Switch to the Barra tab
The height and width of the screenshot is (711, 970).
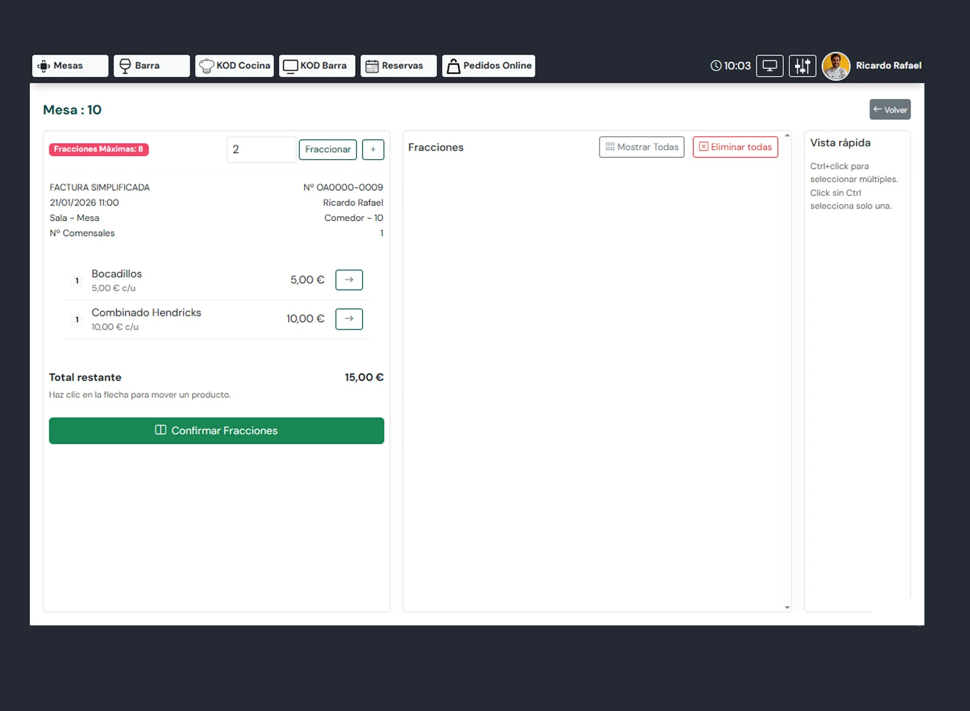pyautogui.click(x=151, y=66)
